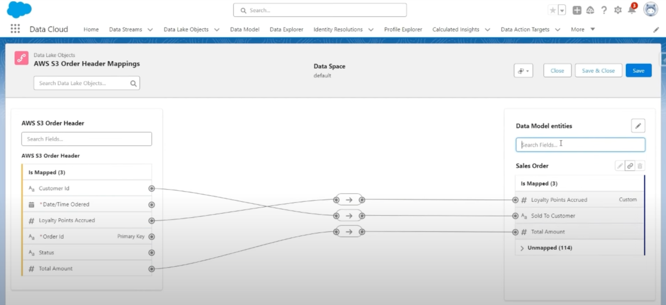Open the Data Lake Objects menu chevron
Screen dimensions: 666x305
pos(217,30)
